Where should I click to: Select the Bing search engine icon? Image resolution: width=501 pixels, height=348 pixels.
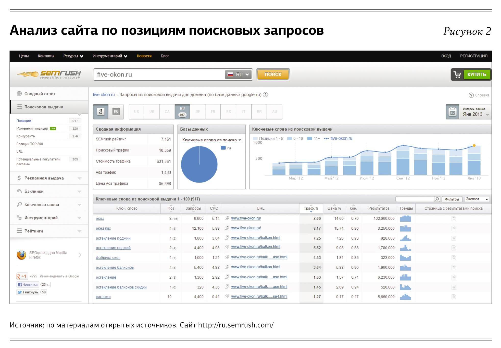pos(116,111)
